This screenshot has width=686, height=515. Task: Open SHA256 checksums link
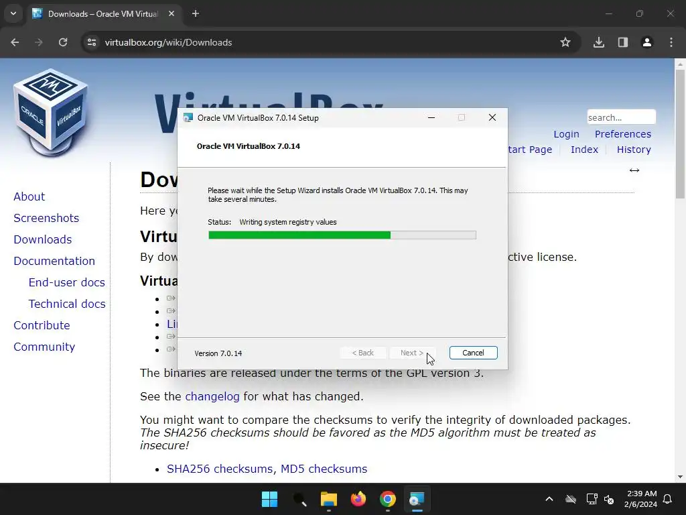221,469
